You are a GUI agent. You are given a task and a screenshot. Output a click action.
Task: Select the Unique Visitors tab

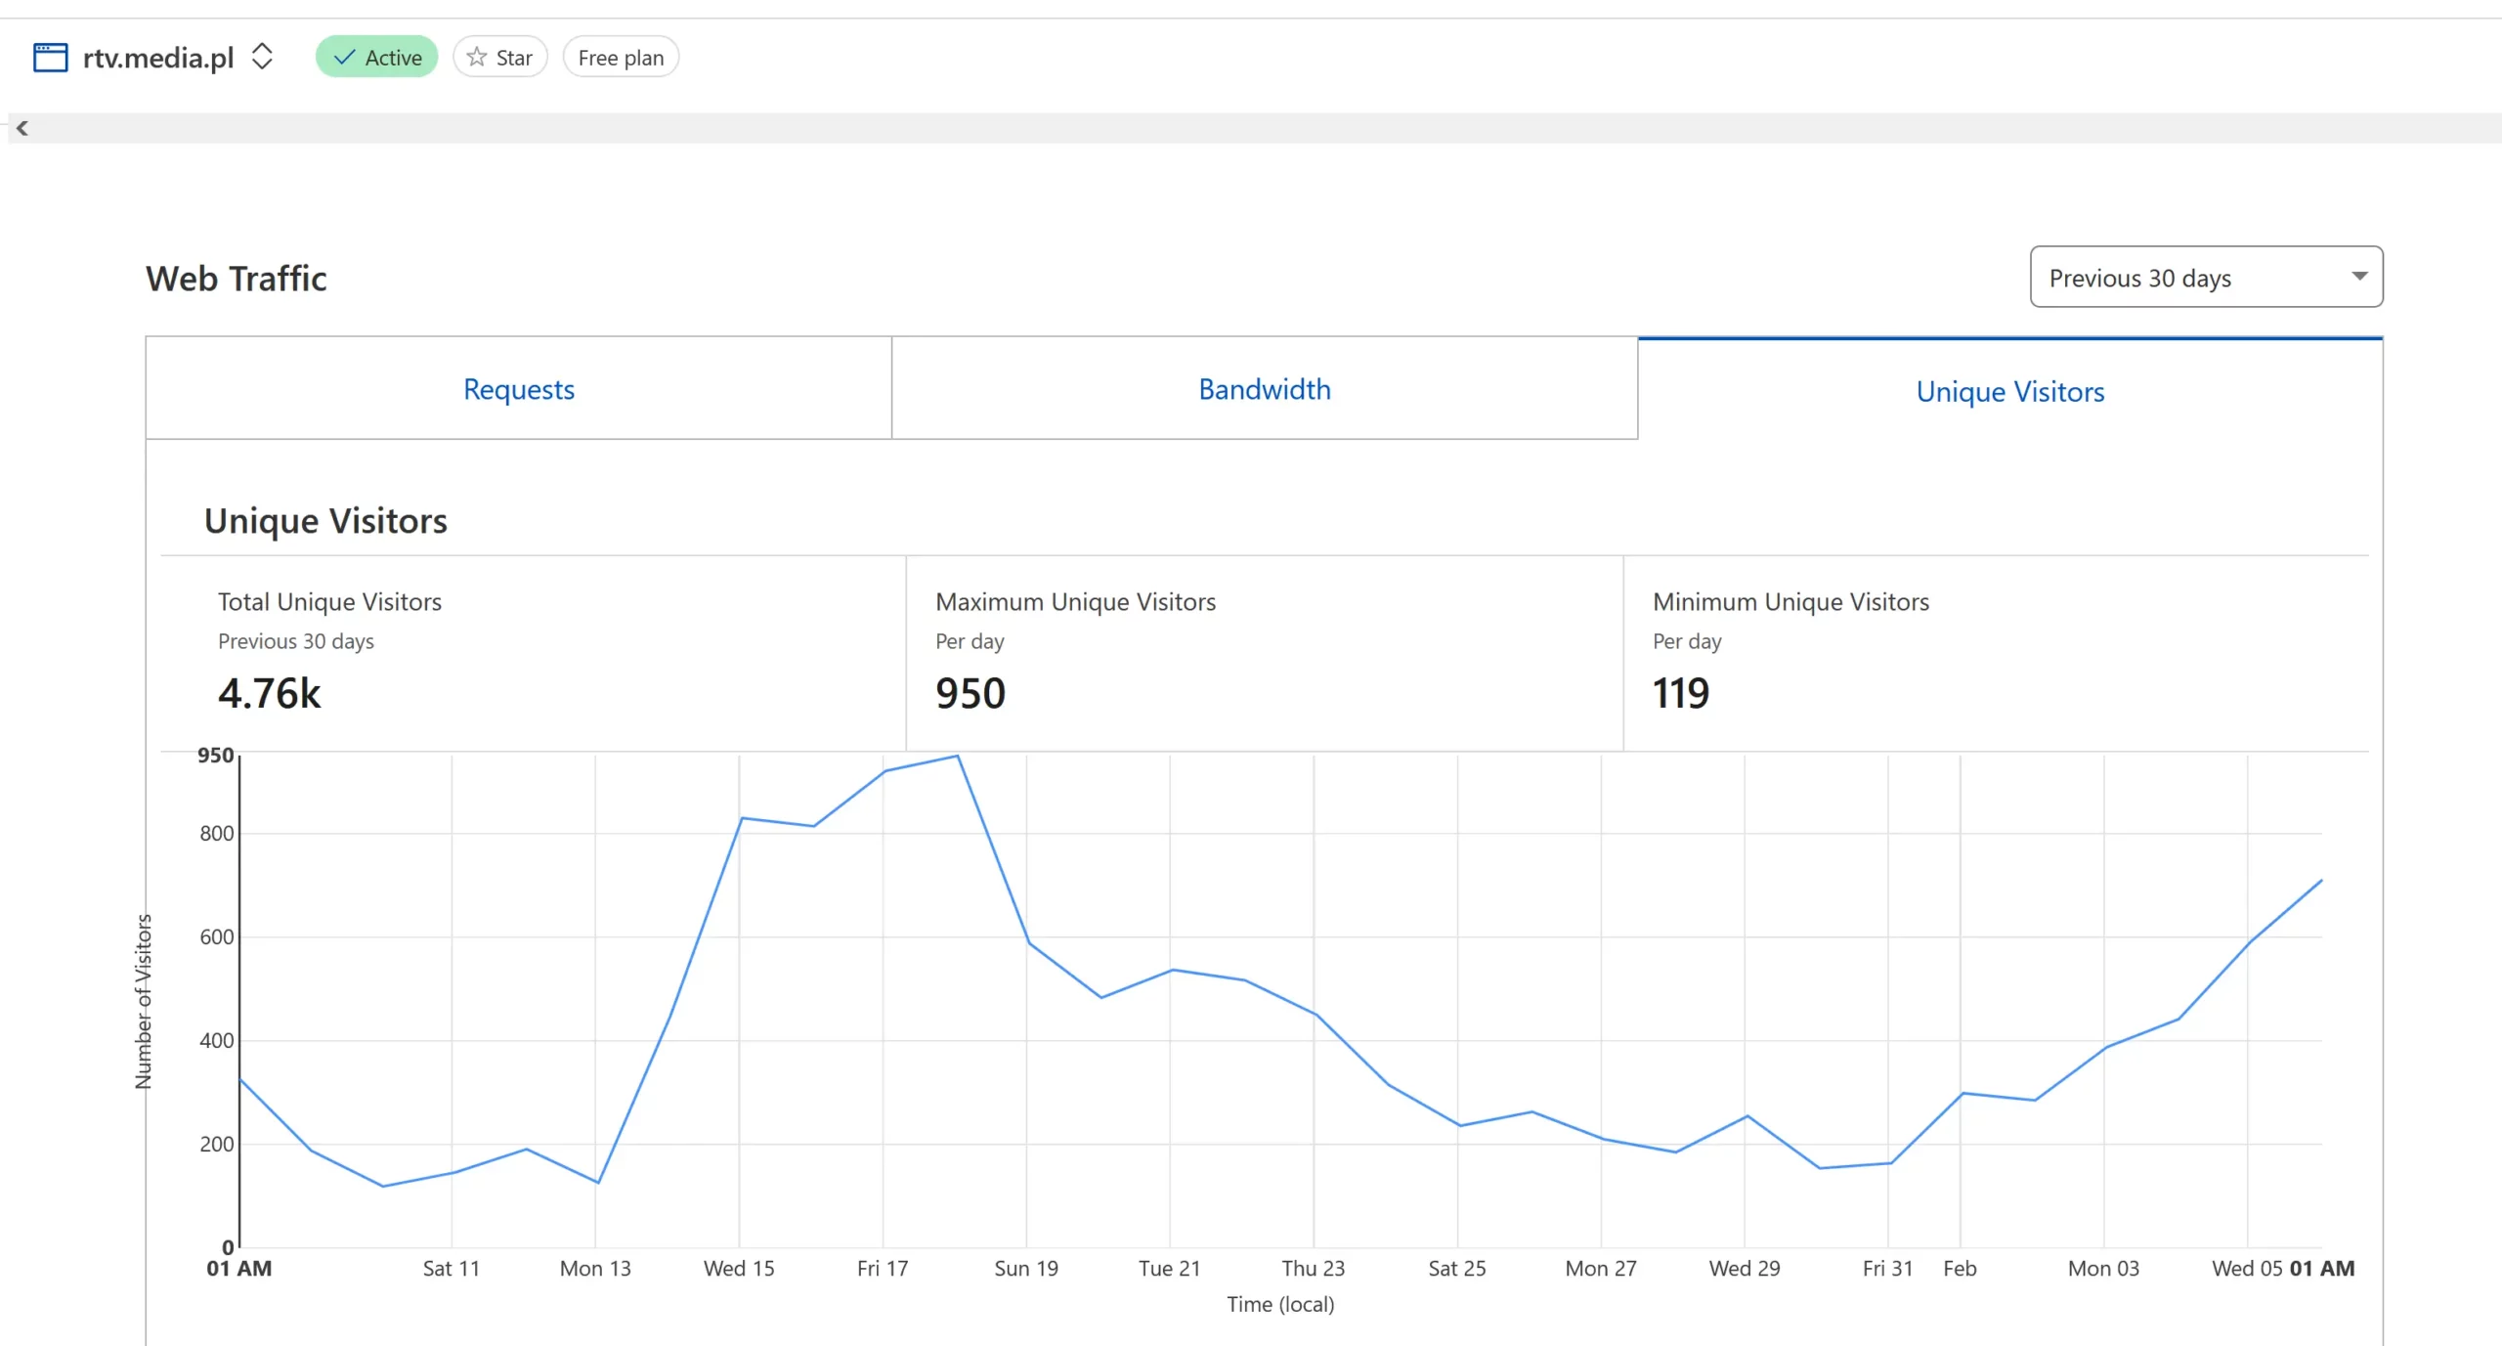[2009, 391]
